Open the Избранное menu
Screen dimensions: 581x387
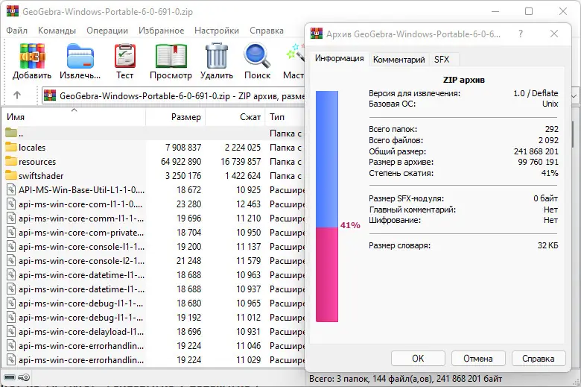click(x=161, y=31)
